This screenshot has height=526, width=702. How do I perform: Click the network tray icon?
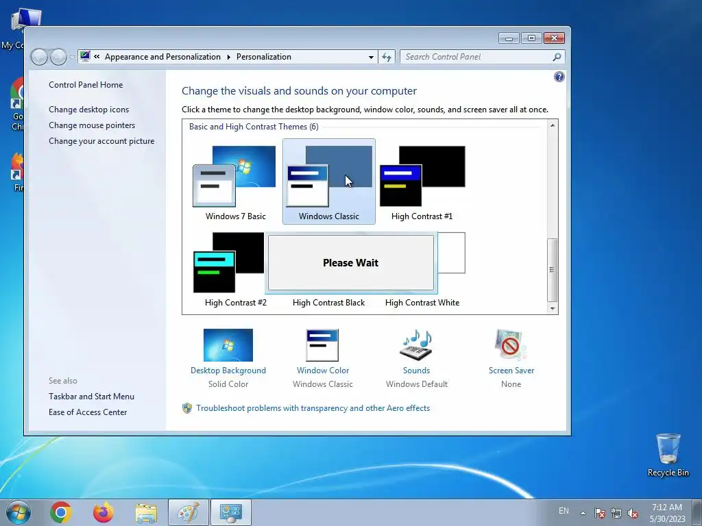click(616, 513)
